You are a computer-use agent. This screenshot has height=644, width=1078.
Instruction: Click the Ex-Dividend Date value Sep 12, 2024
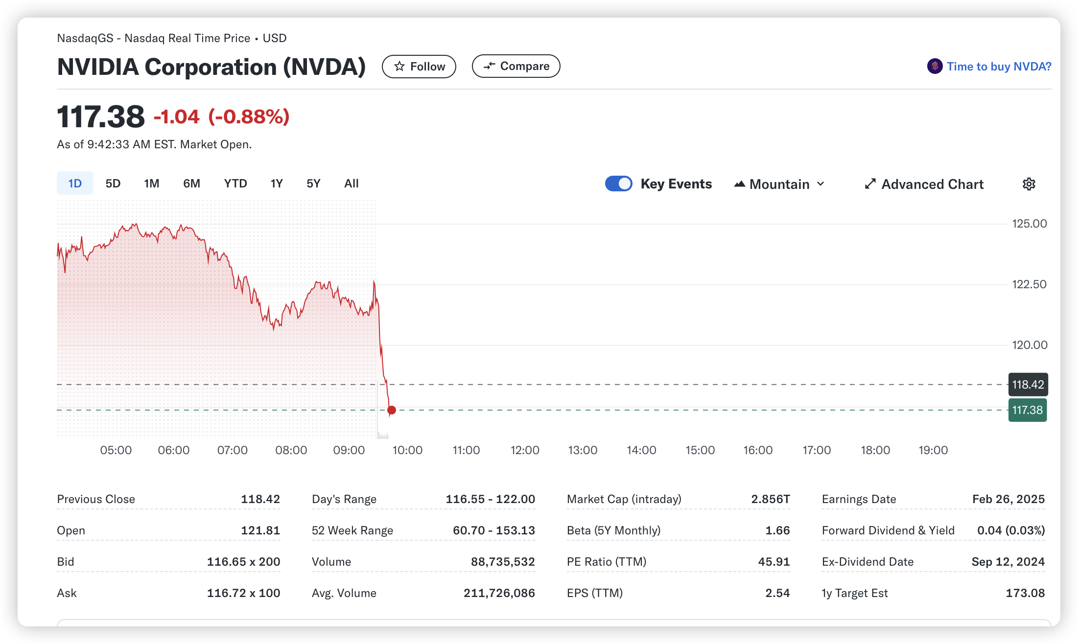click(1008, 562)
